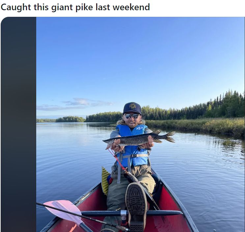This screenshot has width=245, height=232.
Task: Click the blue life jacket in the photo
Action: (132, 145)
